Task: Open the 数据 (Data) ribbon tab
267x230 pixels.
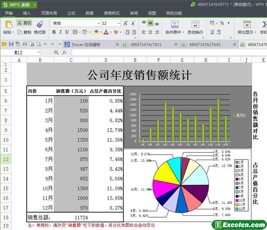Action: tap(89, 13)
